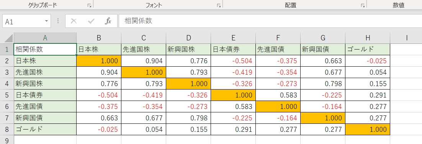Click cell A1 containing 相関係数
Viewport: 422px width, 144px height.
tap(45, 50)
